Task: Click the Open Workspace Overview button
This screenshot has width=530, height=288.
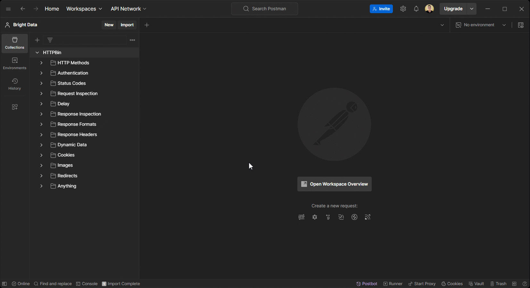Action: point(334,184)
